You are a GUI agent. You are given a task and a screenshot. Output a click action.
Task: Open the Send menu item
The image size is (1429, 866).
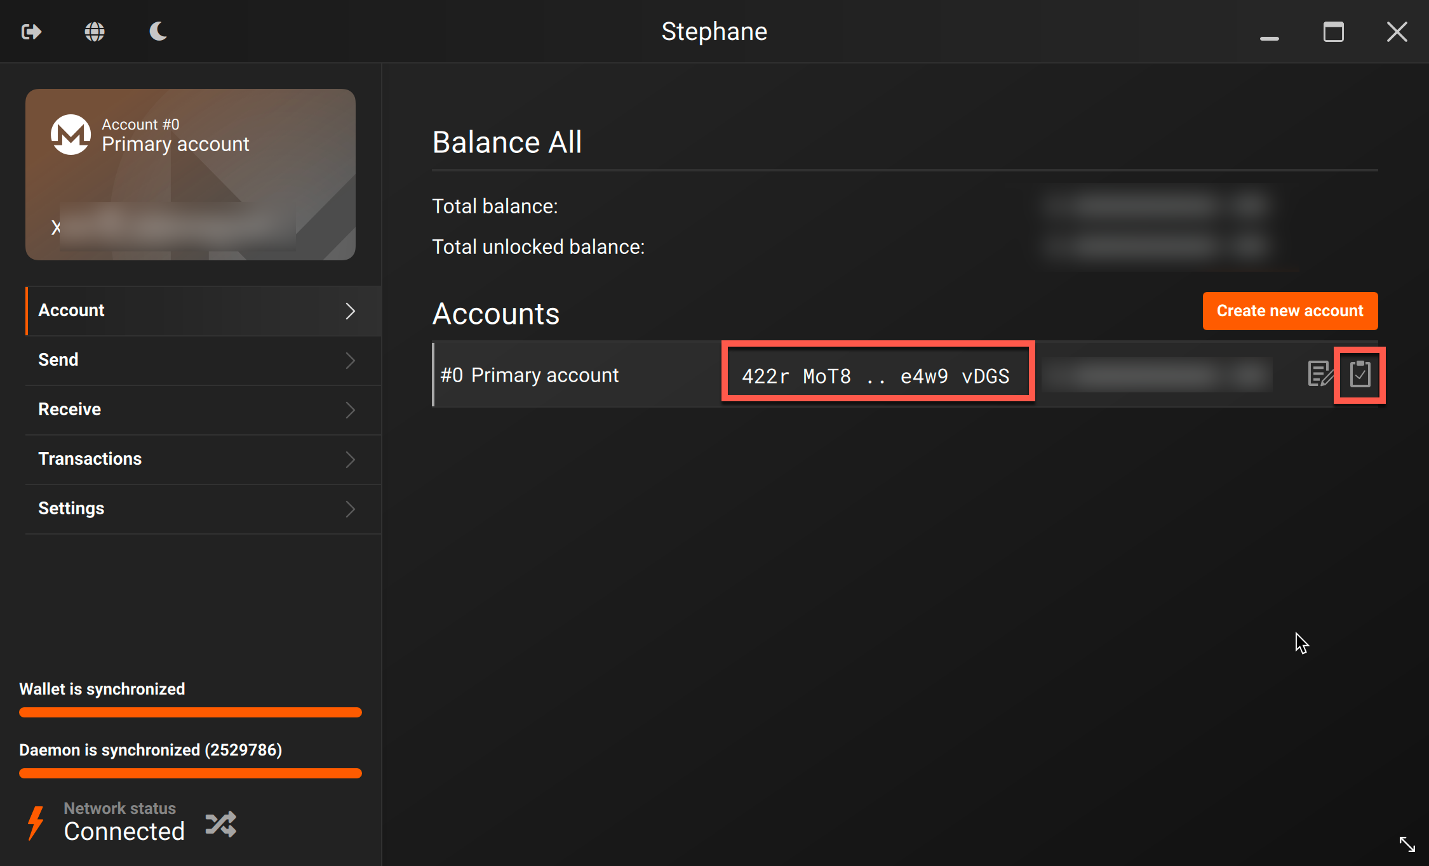[x=203, y=360]
